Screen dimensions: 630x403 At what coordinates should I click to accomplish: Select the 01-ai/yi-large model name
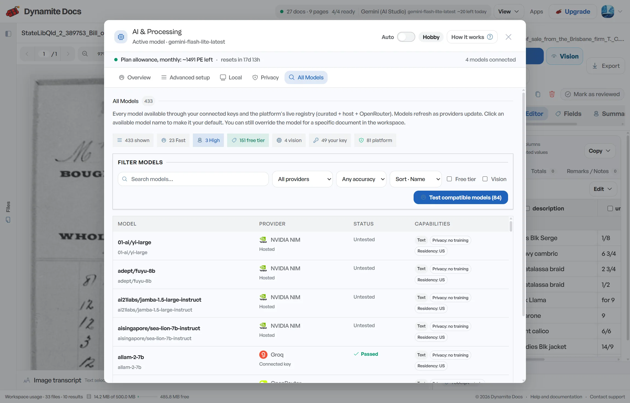pyautogui.click(x=134, y=242)
